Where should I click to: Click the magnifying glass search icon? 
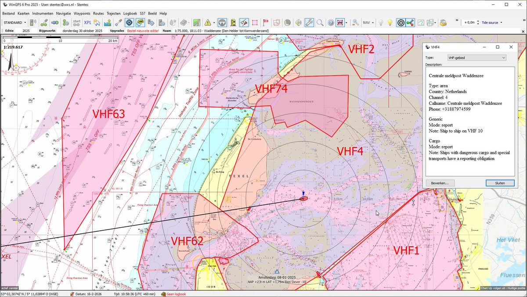click(320, 22)
